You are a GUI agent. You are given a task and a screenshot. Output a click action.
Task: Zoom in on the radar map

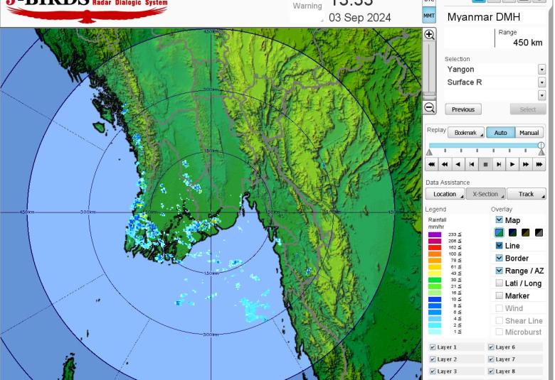[x=429, y=35]
